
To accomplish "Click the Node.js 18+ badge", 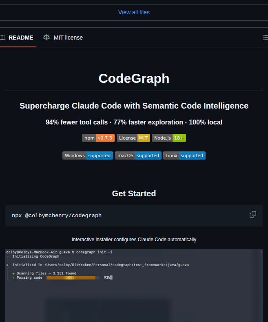I will tap(169, 138).
